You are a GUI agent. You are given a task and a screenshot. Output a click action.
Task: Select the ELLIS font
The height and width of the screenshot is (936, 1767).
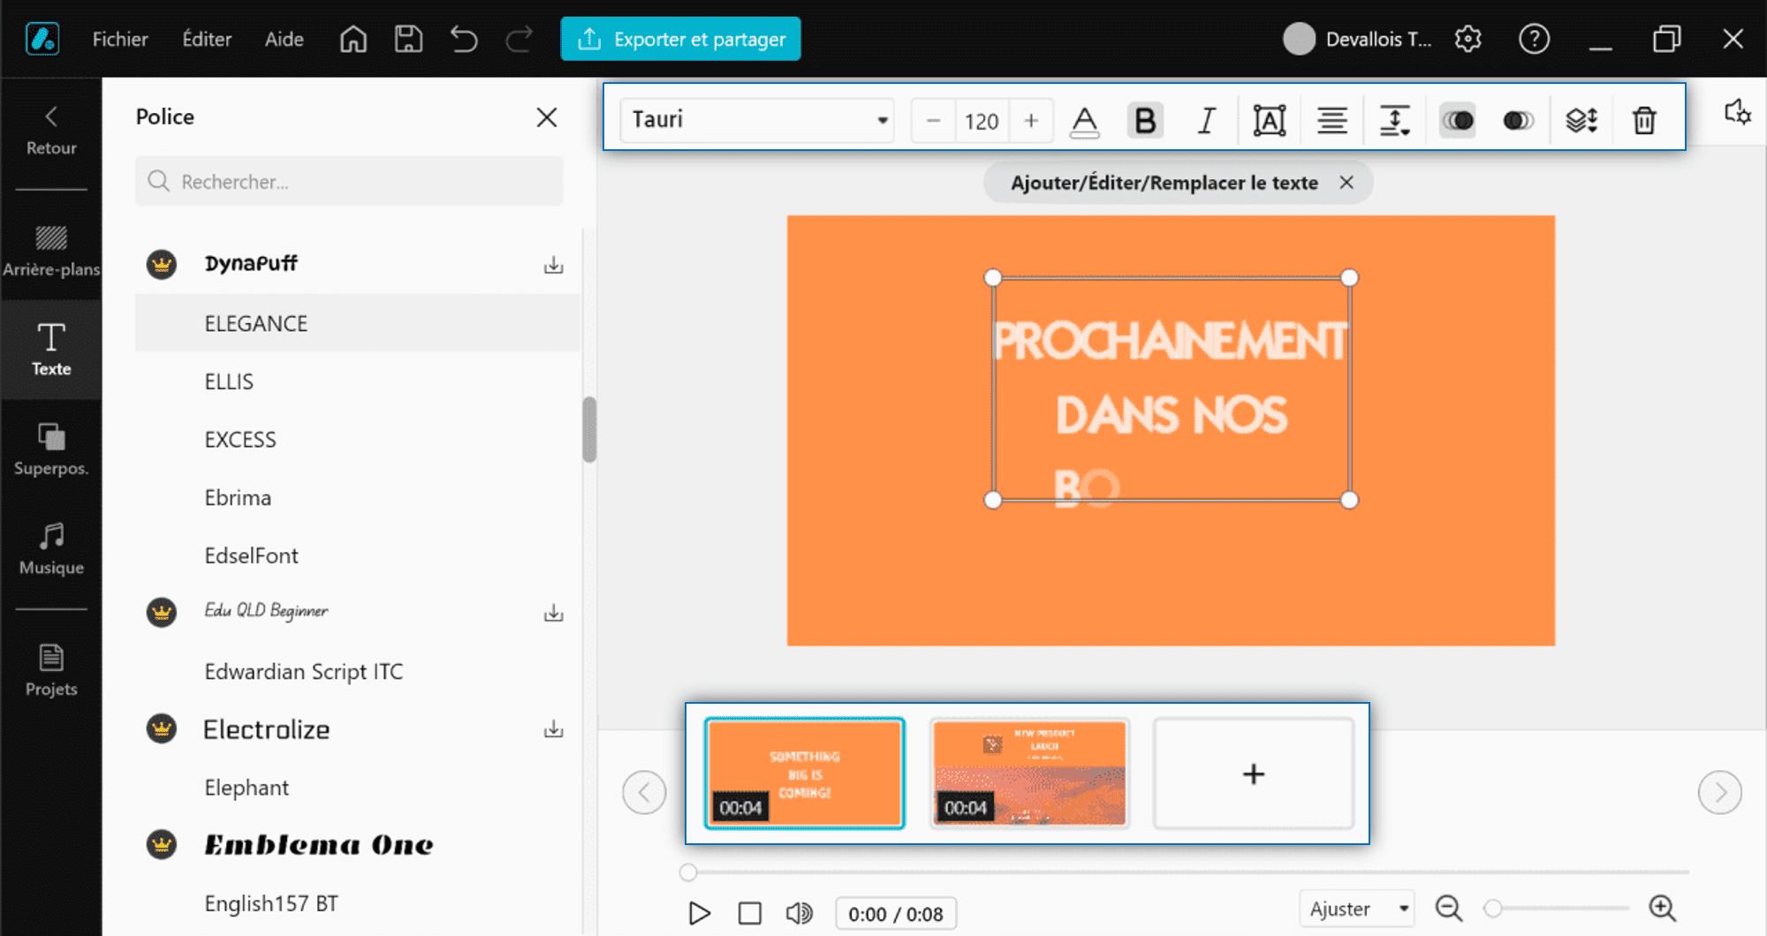357,381
